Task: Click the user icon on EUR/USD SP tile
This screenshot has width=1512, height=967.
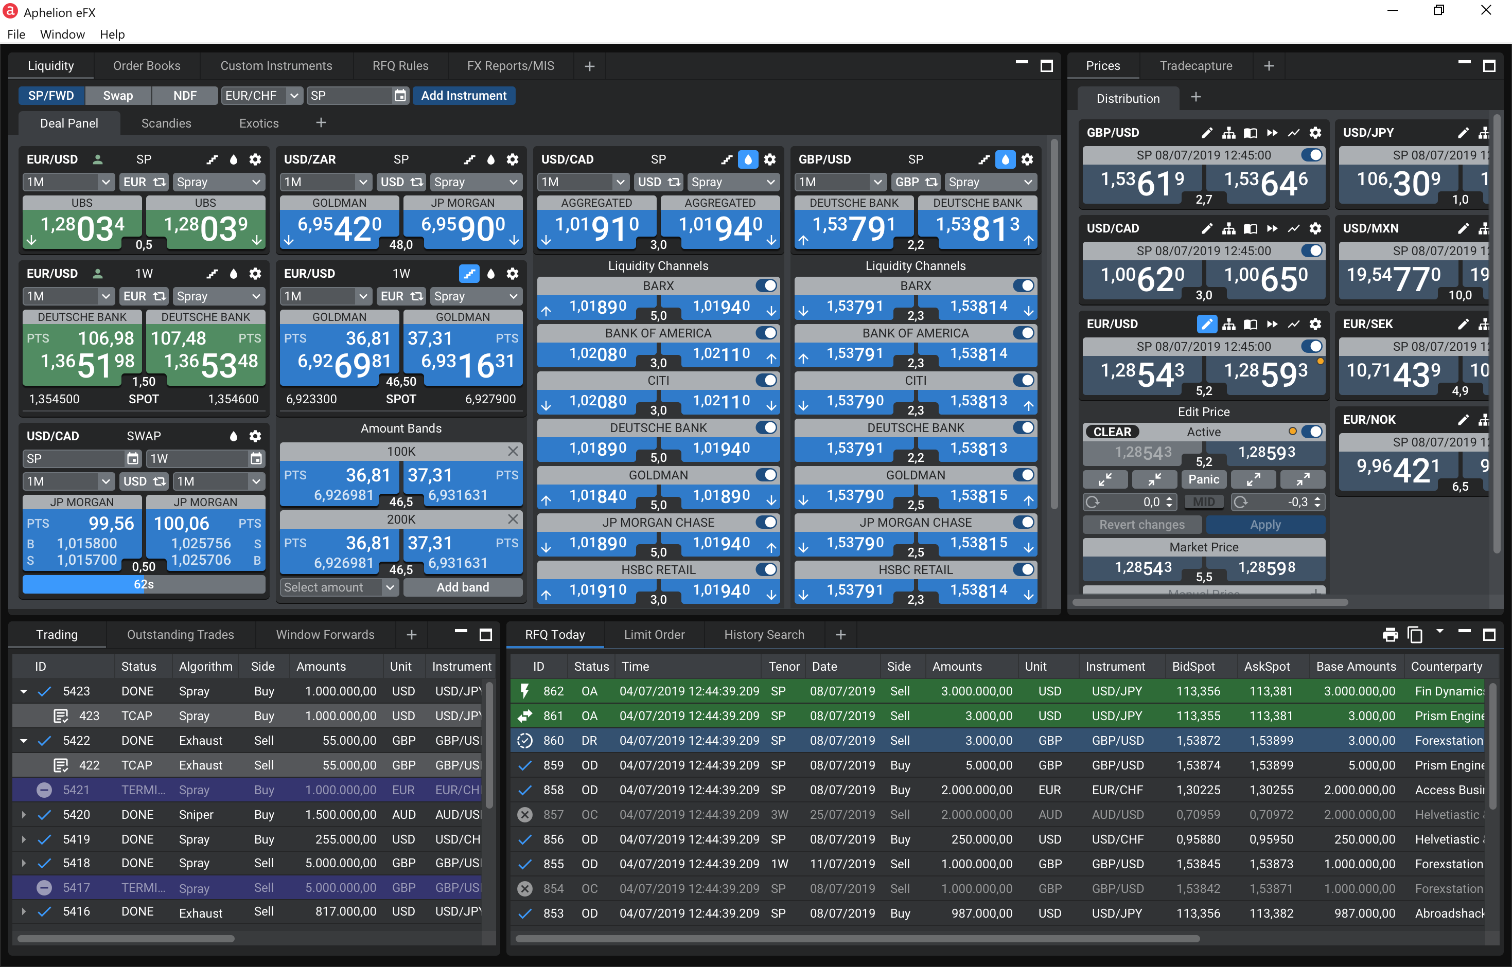Action: tap(97, 159)
